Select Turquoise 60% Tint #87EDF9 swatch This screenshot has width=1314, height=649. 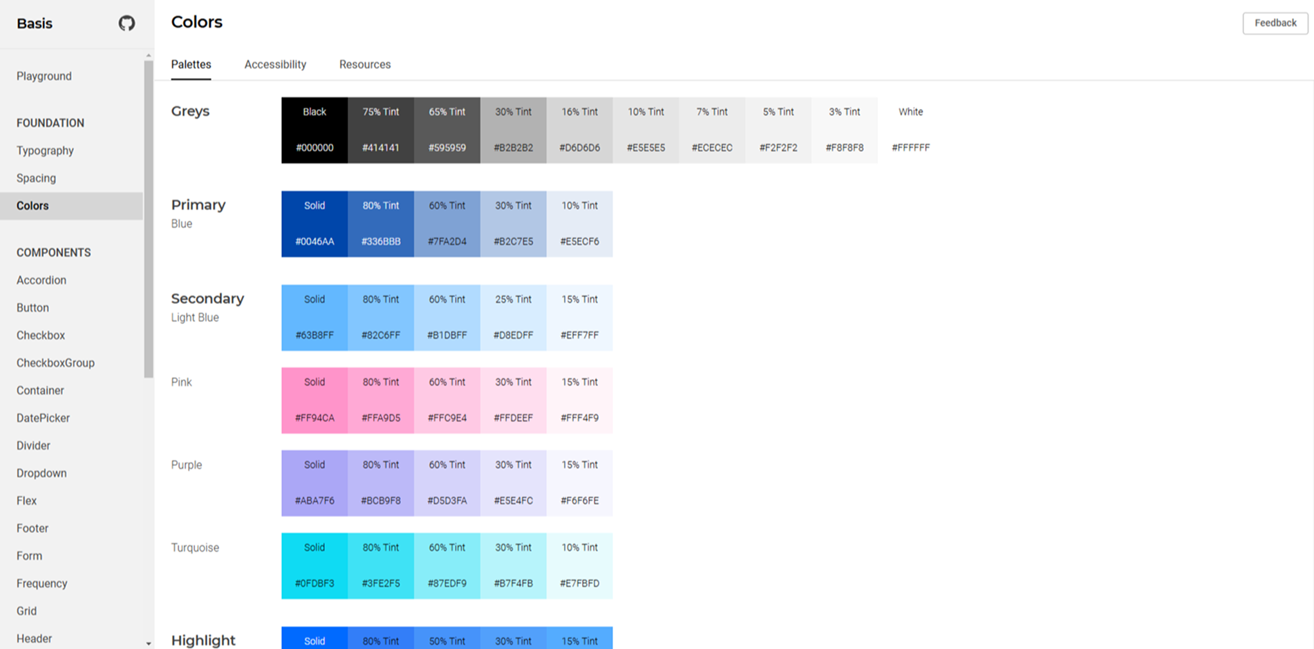[447, 566]
